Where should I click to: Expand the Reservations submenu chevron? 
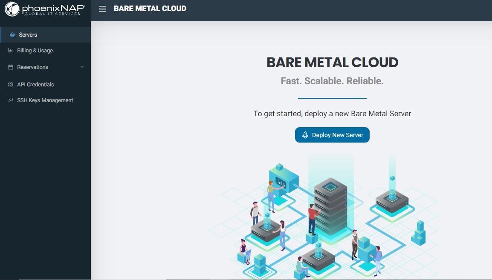(83, 67)
